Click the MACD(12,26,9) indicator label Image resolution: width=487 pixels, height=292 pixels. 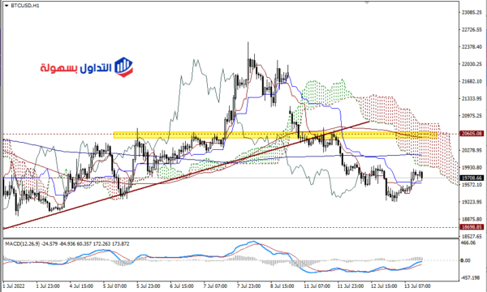[23, 244]
